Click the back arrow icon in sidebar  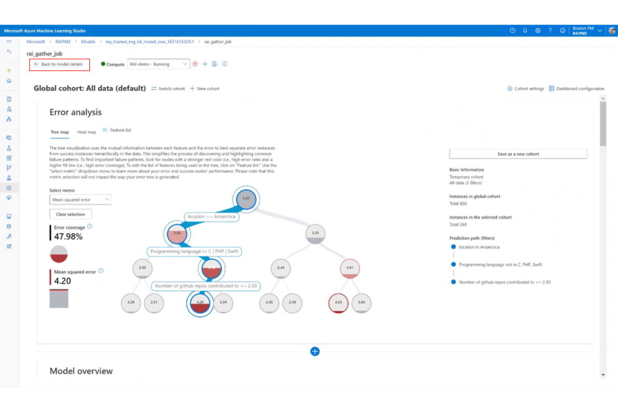point(9,52)
